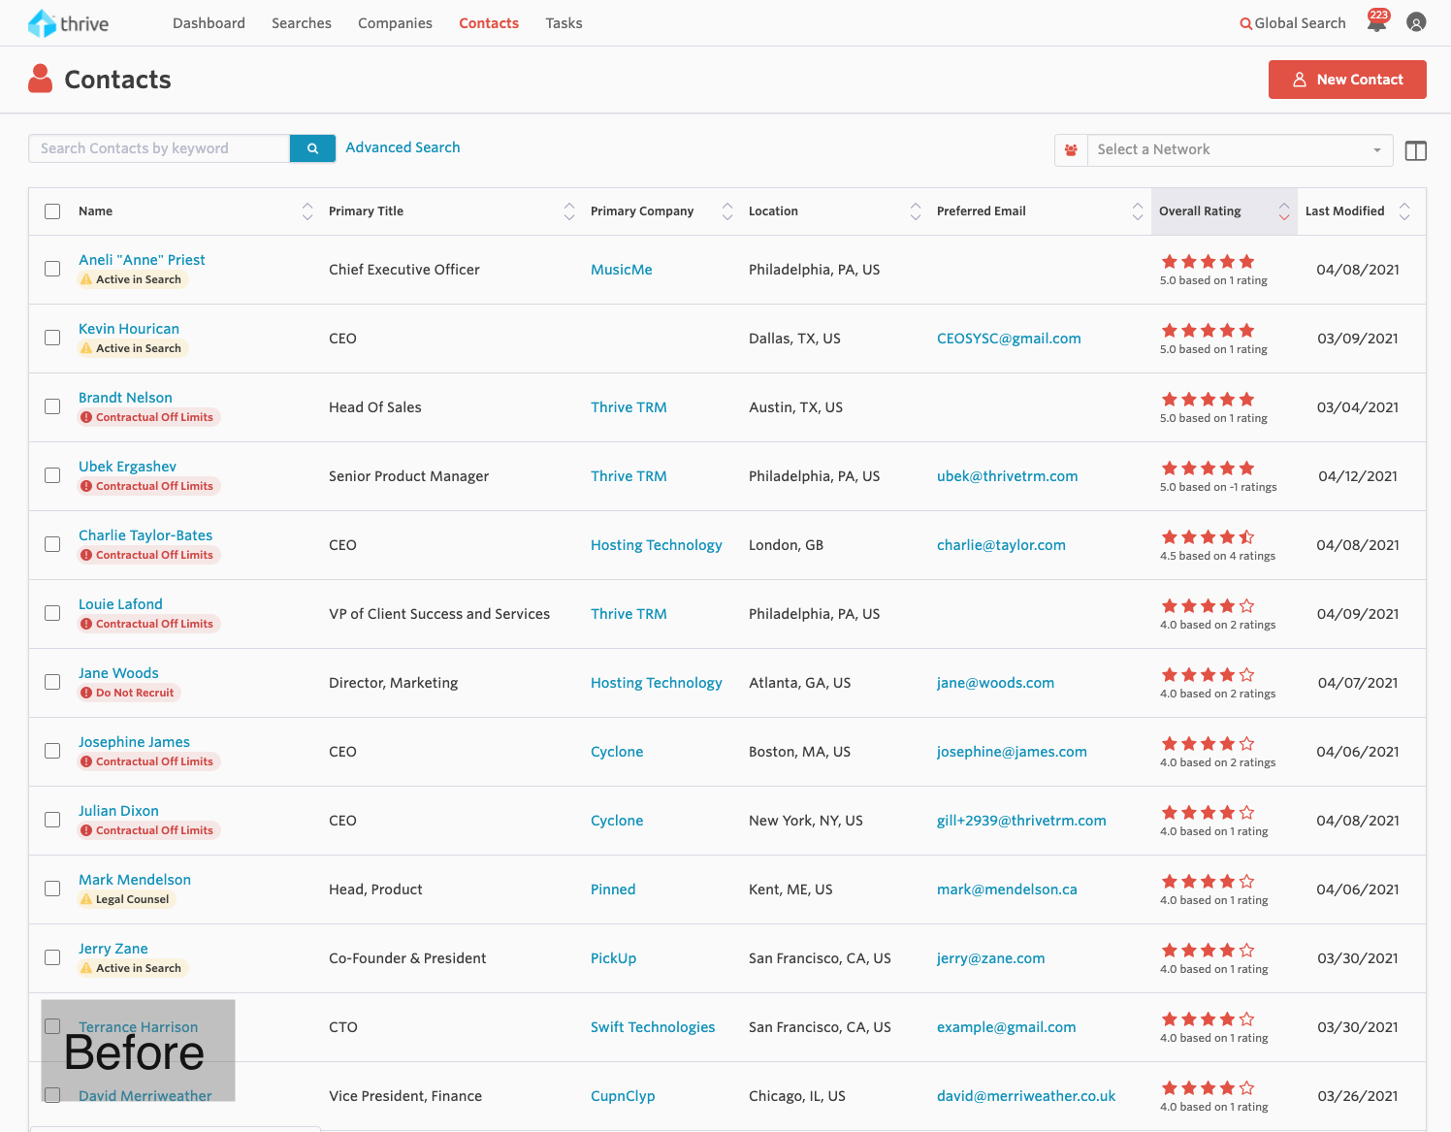Click email charlie@taylor.com
1451x1132 pixels.
point(1001,545)
